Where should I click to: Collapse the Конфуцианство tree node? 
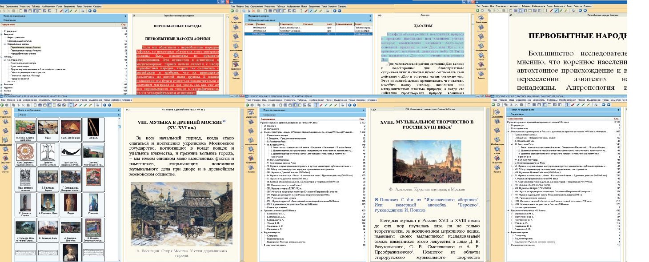4,59
